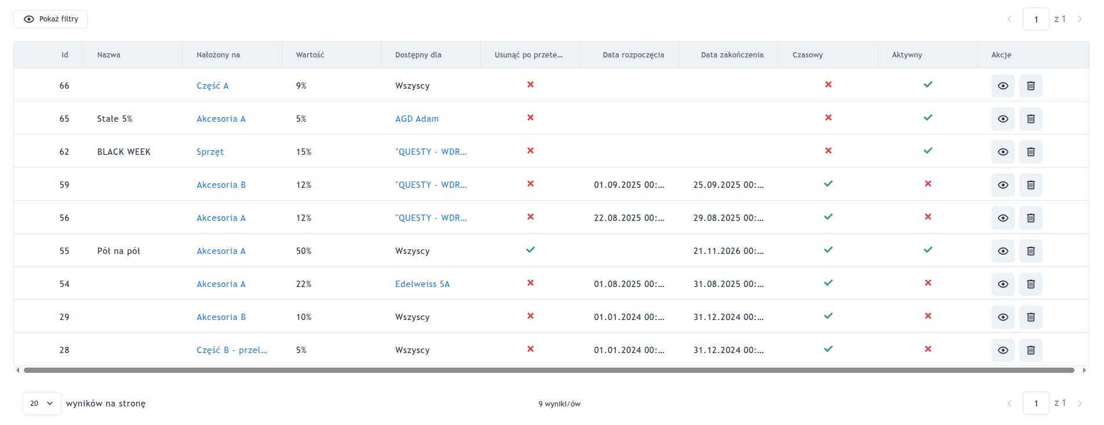
Task: Go to previous page using bottom chevron
Action: point(1009,404)
